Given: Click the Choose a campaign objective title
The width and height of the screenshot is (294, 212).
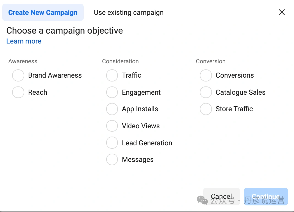Looking at the screenshot, I should [x=64, y=31].
